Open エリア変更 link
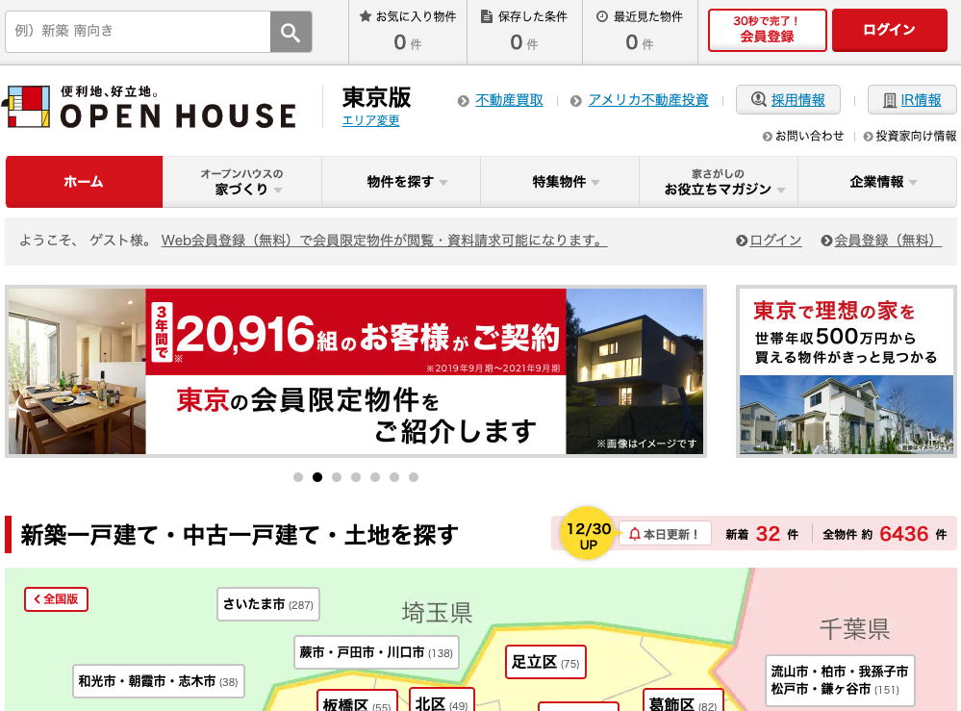Viewport: 961px width, 711px height. coord(370,121)
